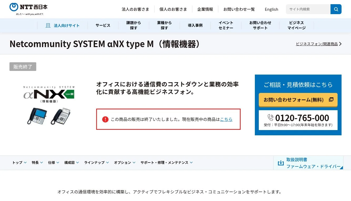Open the 導入事例 menu
This screenshot has width=351, height=201.
click(195, 25)
